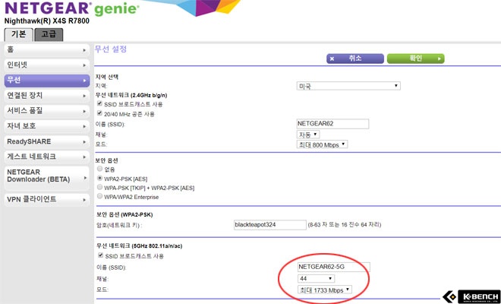Screen dimensions: 501x304
Task: Click the 지역 선택 section heading
Action: pos(107,77)
